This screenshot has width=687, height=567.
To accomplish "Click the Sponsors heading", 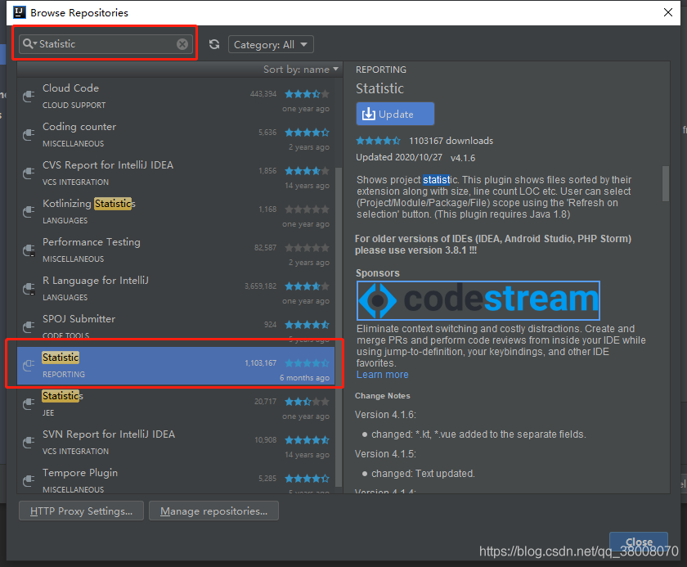I will pyautogui.click(x=378, y=273).
